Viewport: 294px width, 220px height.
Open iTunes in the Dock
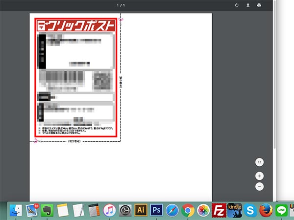(x=109, y=210)
